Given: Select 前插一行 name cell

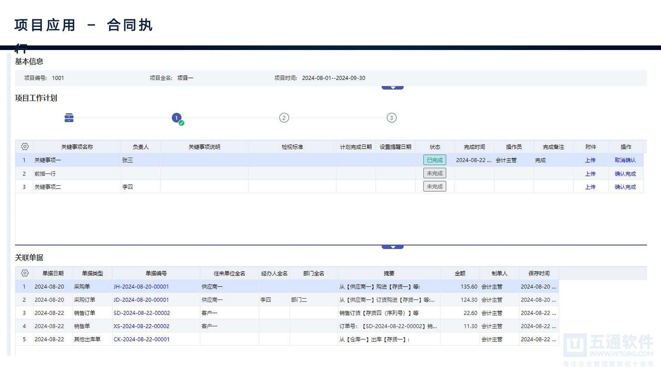Looking at the screenshot, I should point(77,174).
